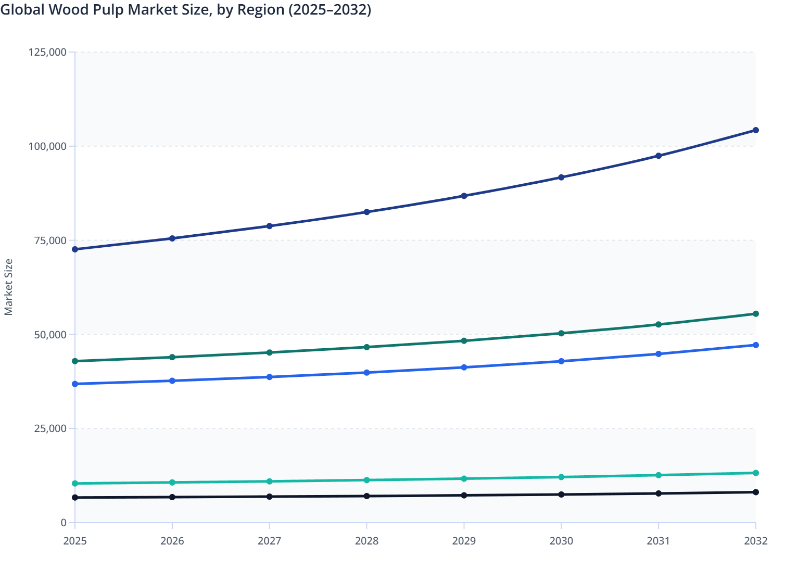Click the 2026 marker on the turquoise line
The image size is (785, 583).
(172, 482)
